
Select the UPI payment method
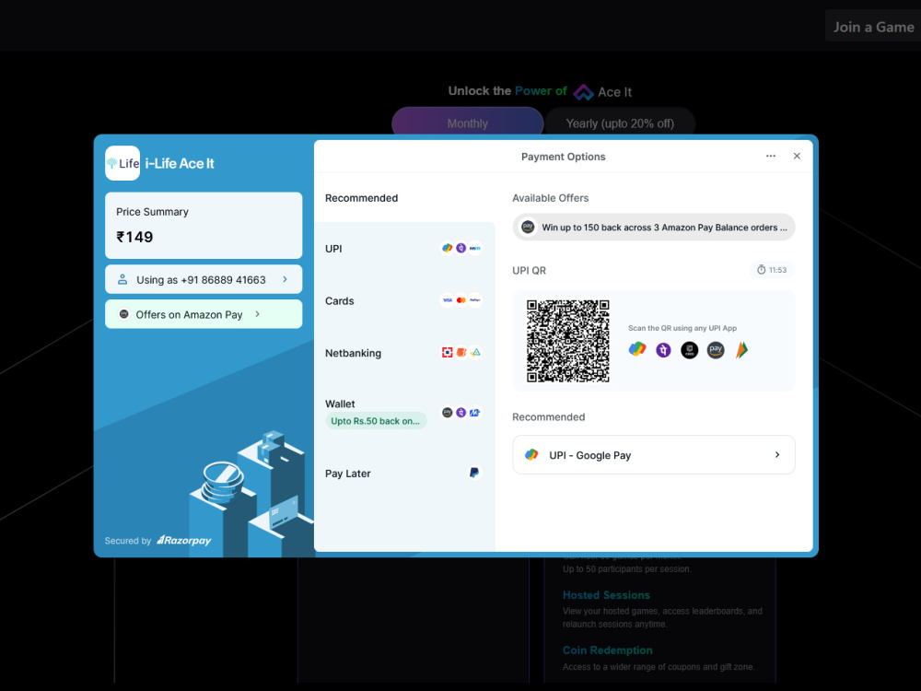pyautogui.click(x=404, y=248)
